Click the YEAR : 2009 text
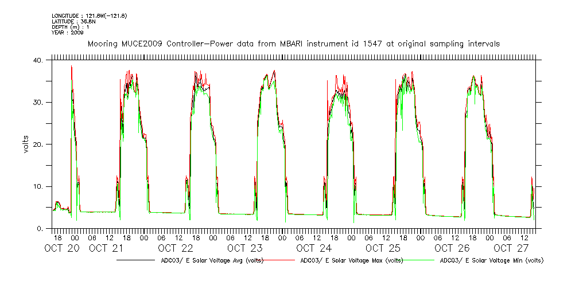The height and width of the screenshot is (289, 579). 68,33
